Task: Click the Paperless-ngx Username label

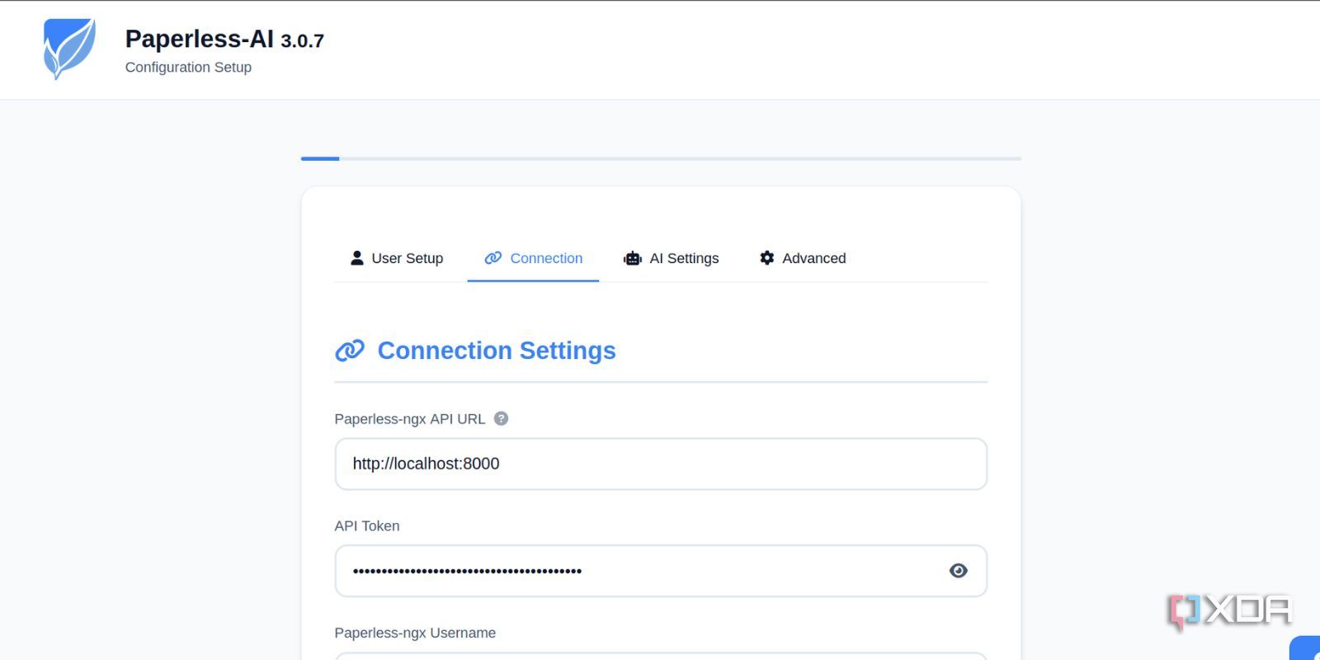Action: (x=415, y=633)
